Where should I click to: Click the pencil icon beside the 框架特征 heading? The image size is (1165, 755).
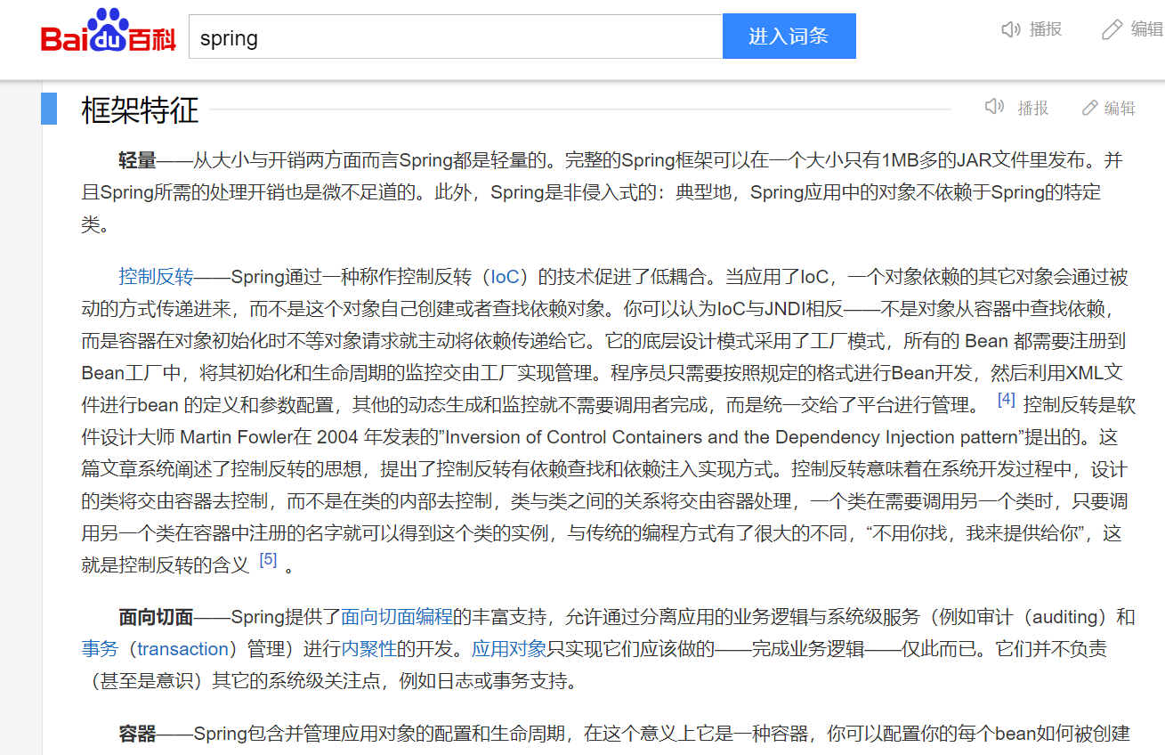[x=1089, y=108]
